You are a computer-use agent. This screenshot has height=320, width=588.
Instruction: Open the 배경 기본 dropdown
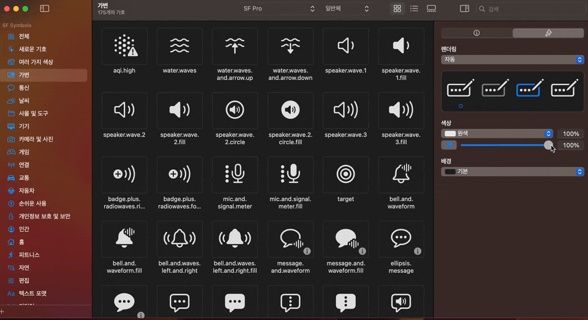click(x=512, y=172)
